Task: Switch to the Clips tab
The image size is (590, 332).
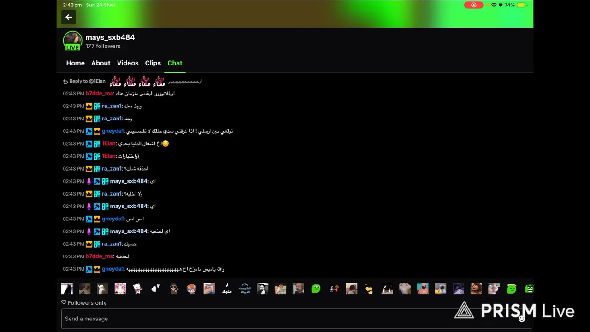Action: coord(153,63)
